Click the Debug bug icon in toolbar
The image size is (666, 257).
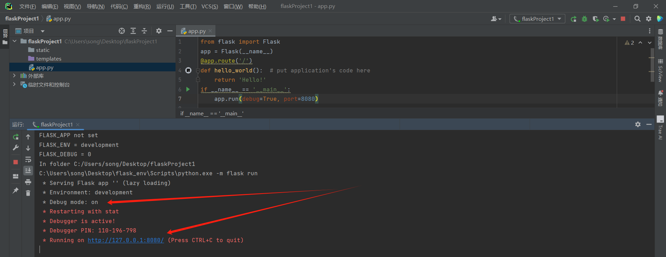tap(584, 19)
